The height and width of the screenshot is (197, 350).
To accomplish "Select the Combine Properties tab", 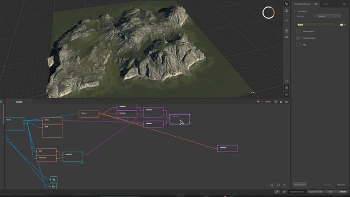I will coord(303,4).
